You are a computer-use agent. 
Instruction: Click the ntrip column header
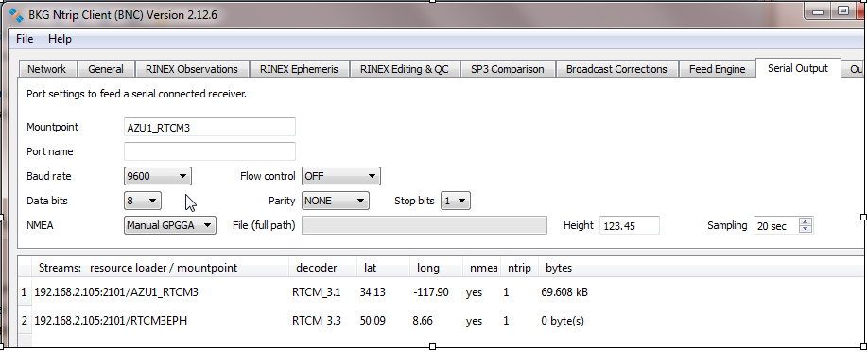pyautogui.click(x=519, y=268)
